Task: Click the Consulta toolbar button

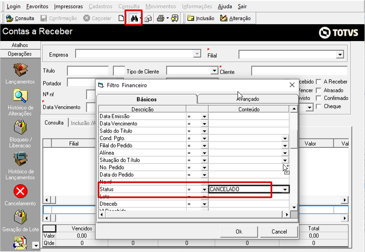Action: pyautogui.click(x=20, y=18)
